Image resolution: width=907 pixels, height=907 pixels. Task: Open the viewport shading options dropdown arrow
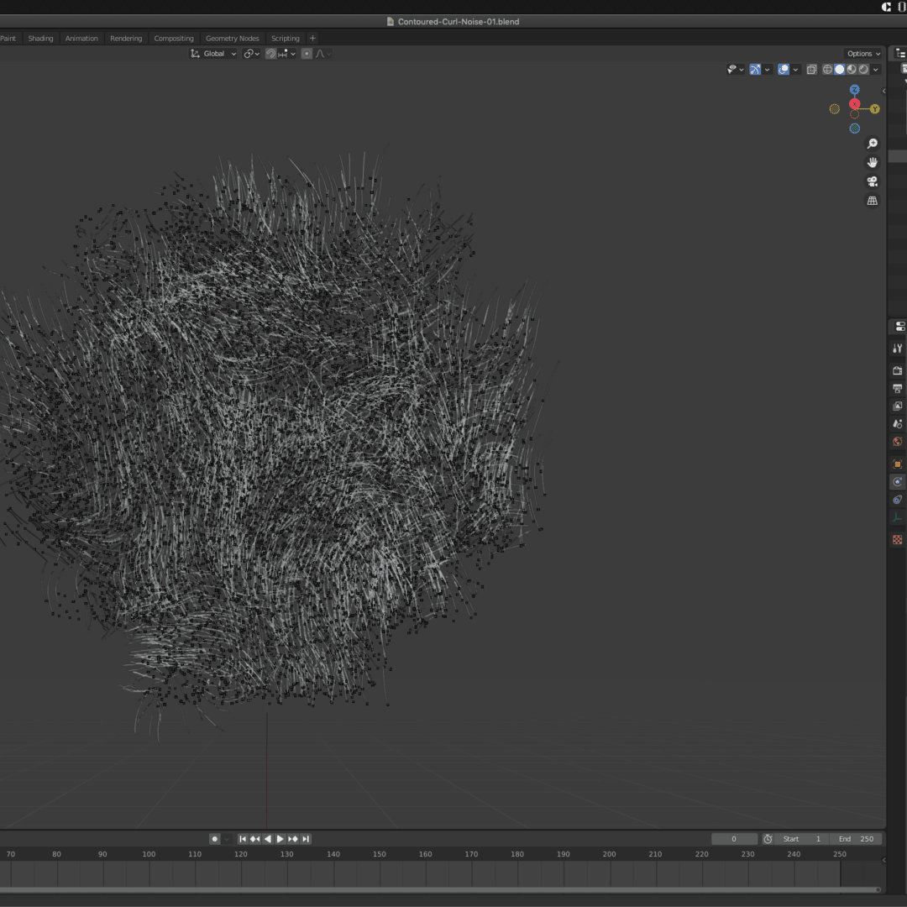coord(876,70)
